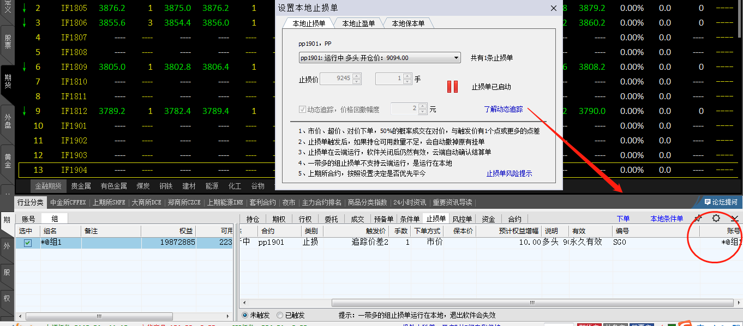This screenshot has height=326, width=743.
Task: Collapse the trade panel with the down-arrow icon
Action: click(734, 218)
